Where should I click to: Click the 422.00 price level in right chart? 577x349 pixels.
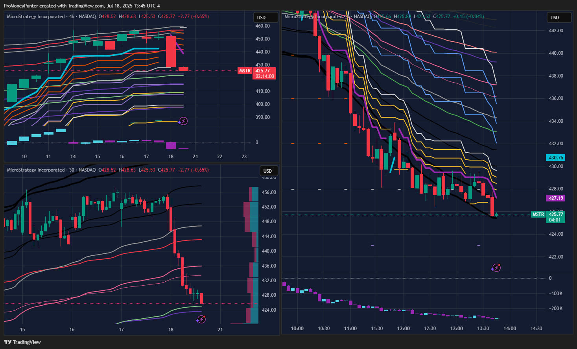(x=556, y=257)
